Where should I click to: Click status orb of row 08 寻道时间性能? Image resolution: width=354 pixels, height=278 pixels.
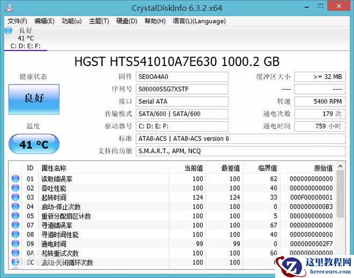coord(16,234)
